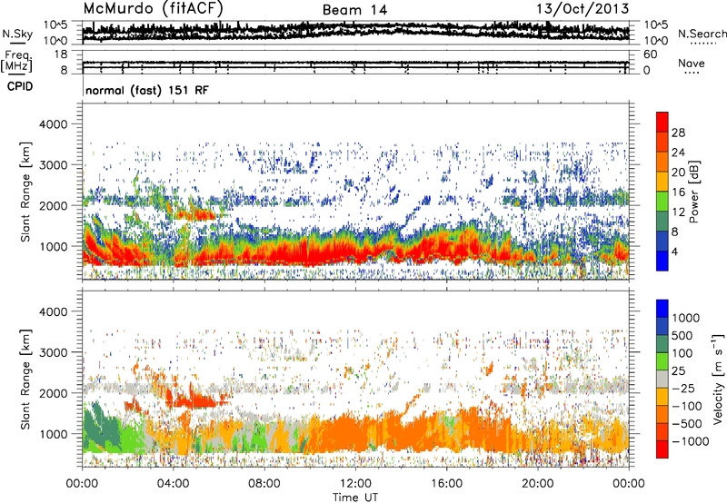Click the power panel's 'Slant Range [km]' label
727x503 pixels.
click(25, 192)
